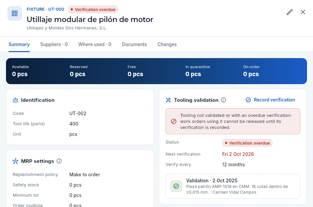Viewport: 313px width, 207px height.
Task: Click the MRP settings network icon
Action: tap(15, 161)
